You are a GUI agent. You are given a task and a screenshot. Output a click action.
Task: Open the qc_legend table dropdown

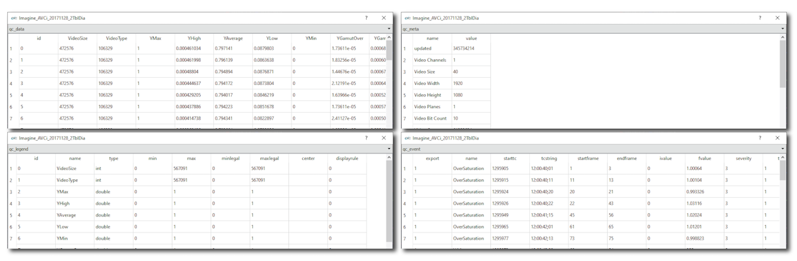tap(389, 149)
